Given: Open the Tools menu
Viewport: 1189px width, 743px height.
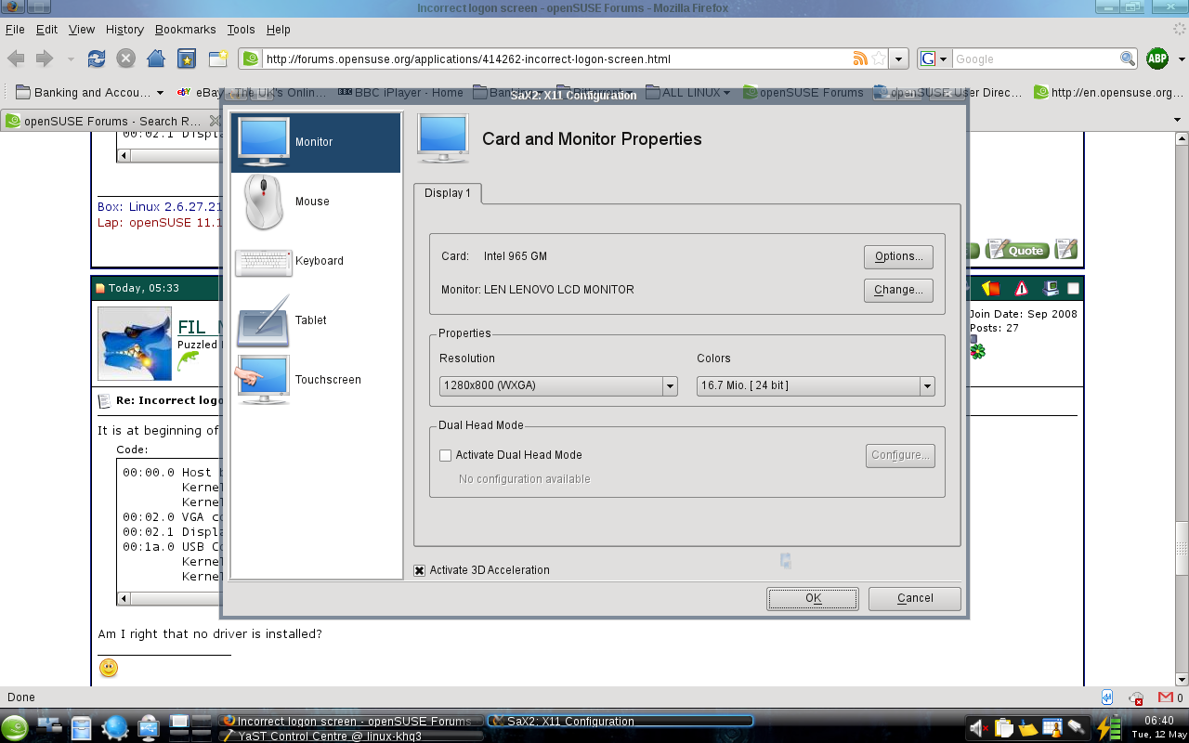Looking at the screenshot, I should click(241, 30).
